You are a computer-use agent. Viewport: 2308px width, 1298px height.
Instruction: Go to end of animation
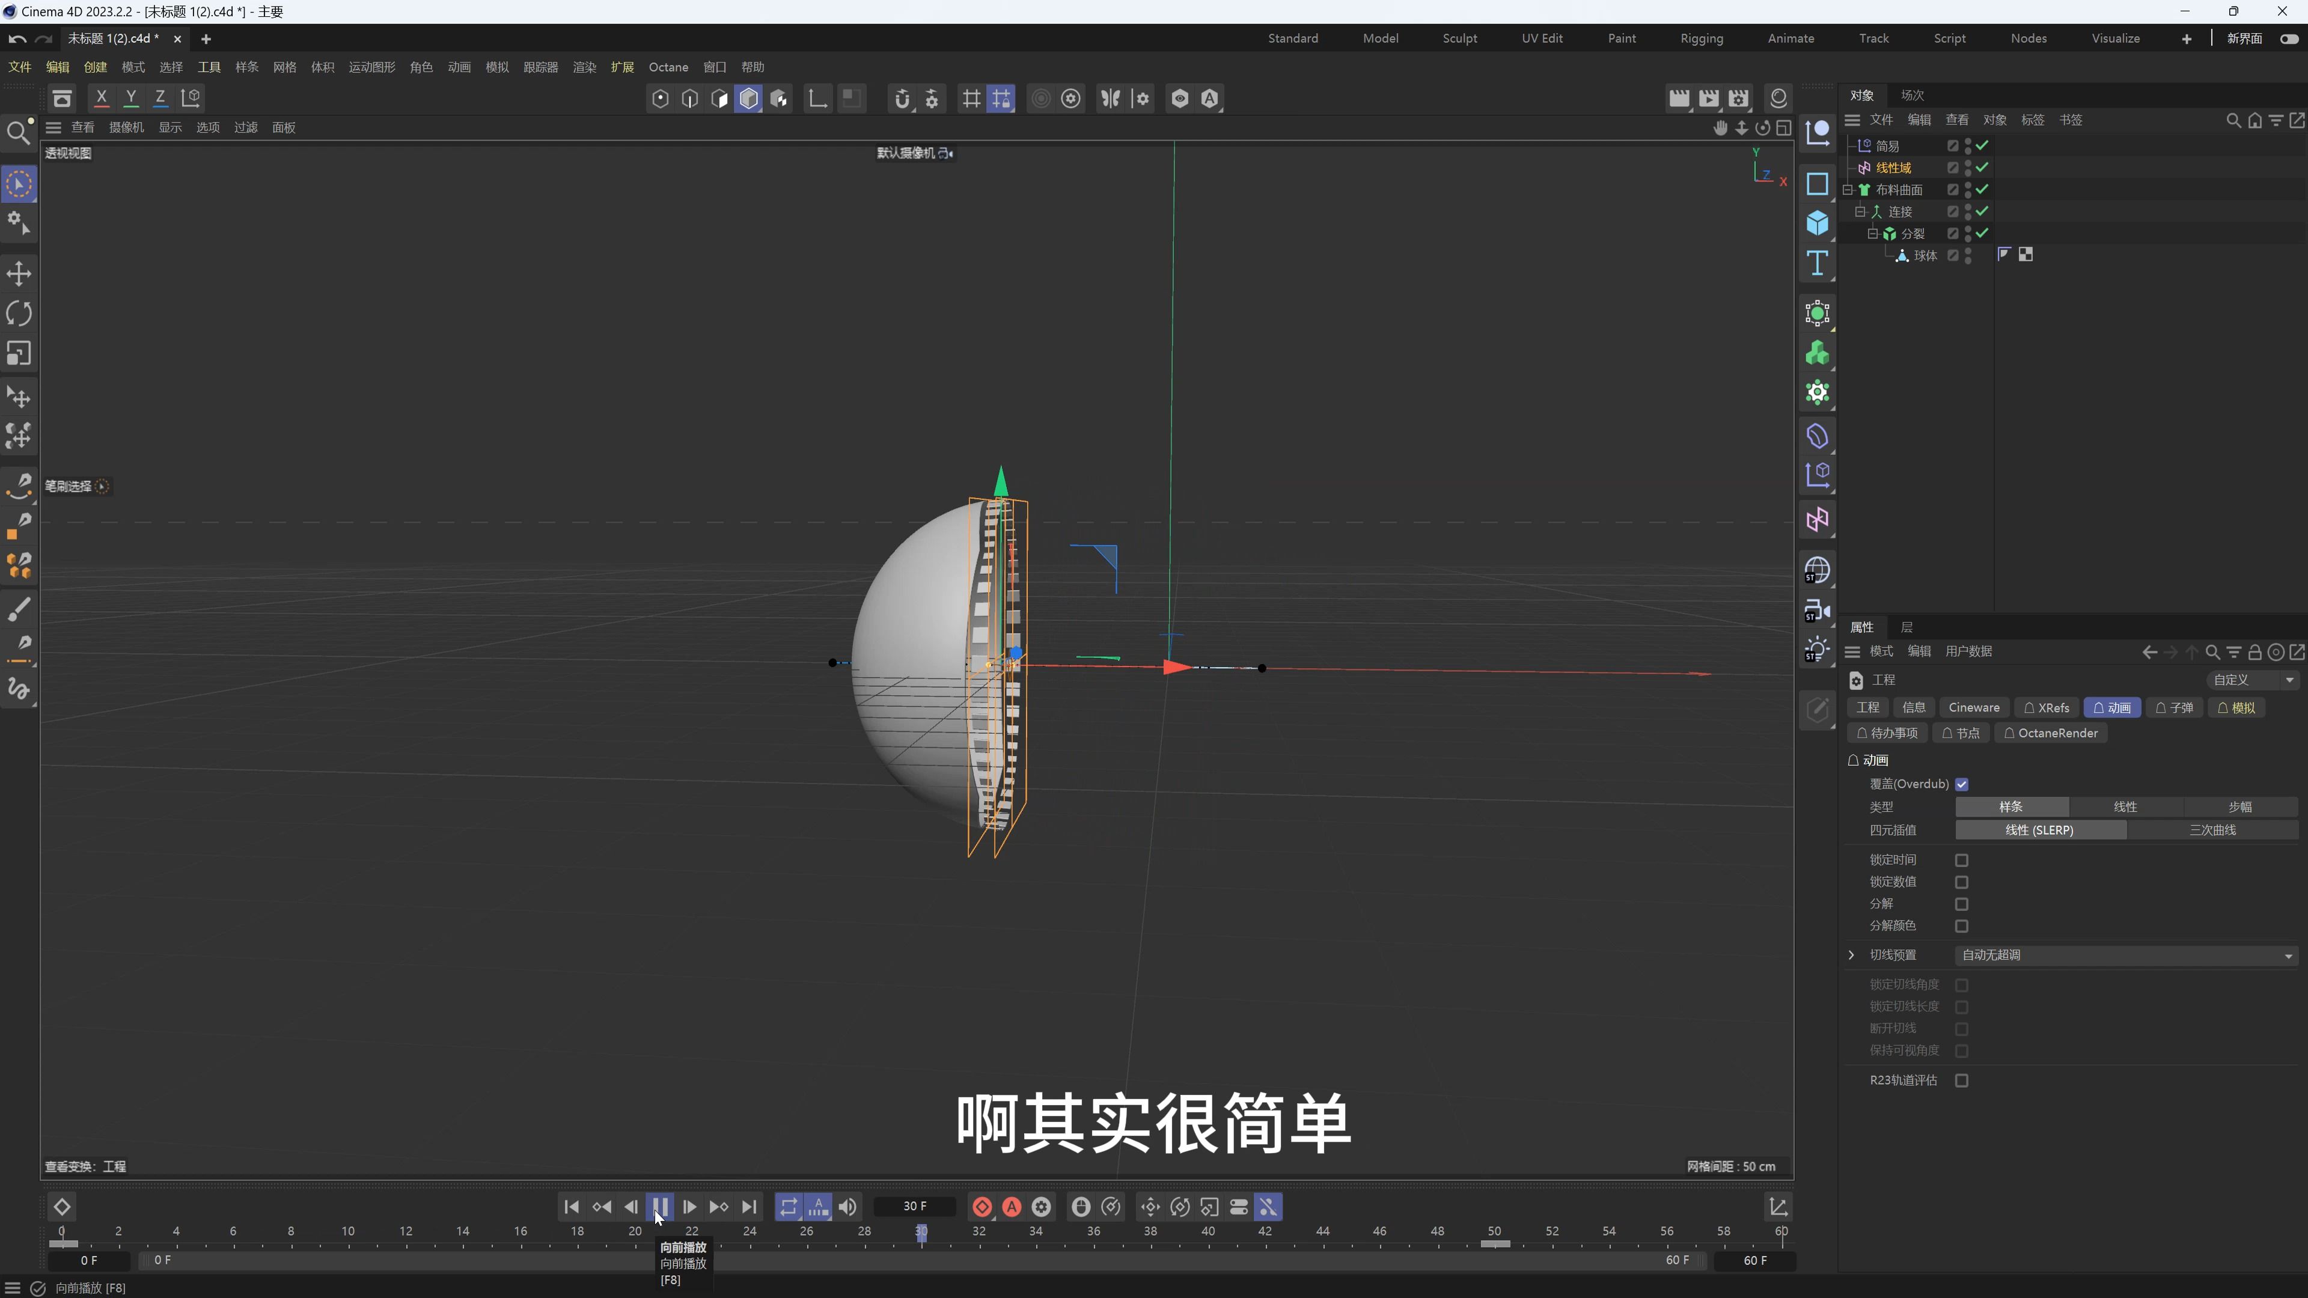pyautogui.click(x=749, y=1207)
